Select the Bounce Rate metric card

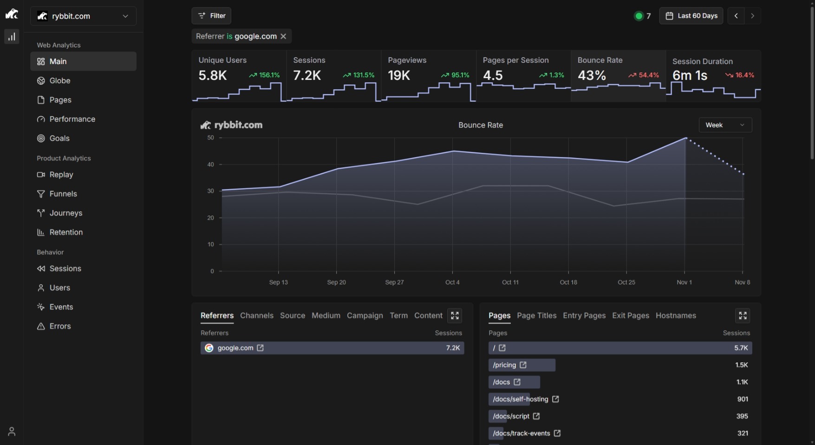(618, 75)
